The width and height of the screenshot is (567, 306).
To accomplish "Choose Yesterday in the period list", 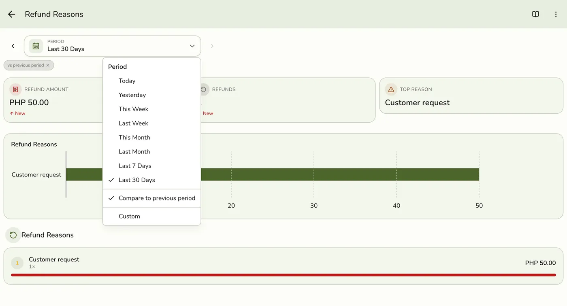I will point(152,95).
